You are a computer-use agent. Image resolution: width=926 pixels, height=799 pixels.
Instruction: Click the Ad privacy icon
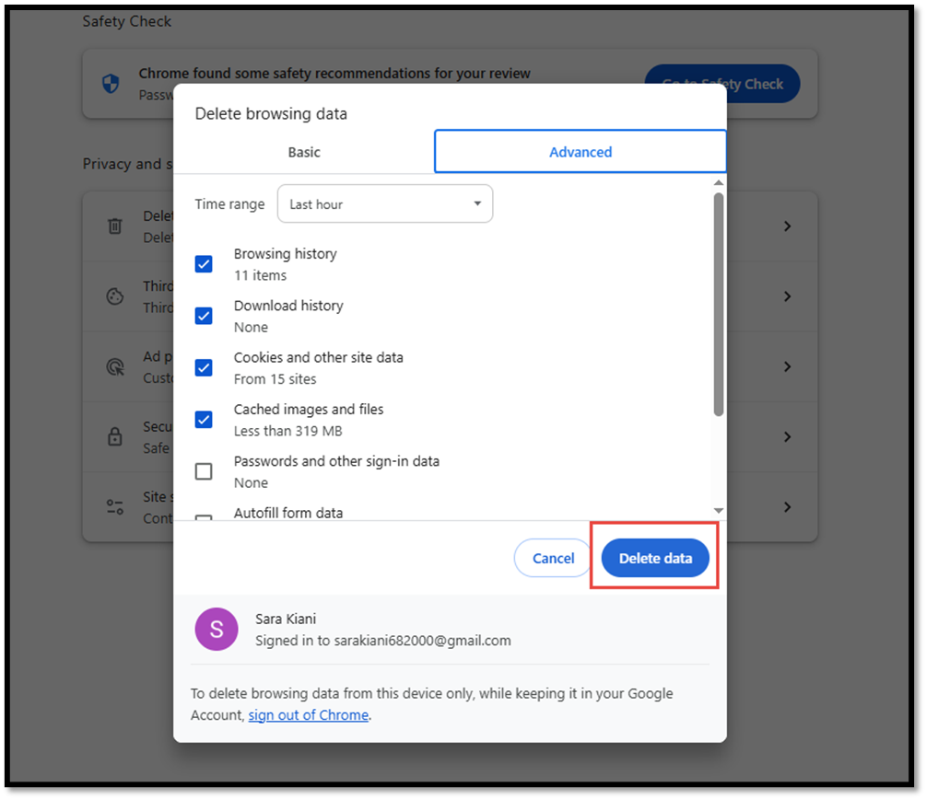point(115,366)
